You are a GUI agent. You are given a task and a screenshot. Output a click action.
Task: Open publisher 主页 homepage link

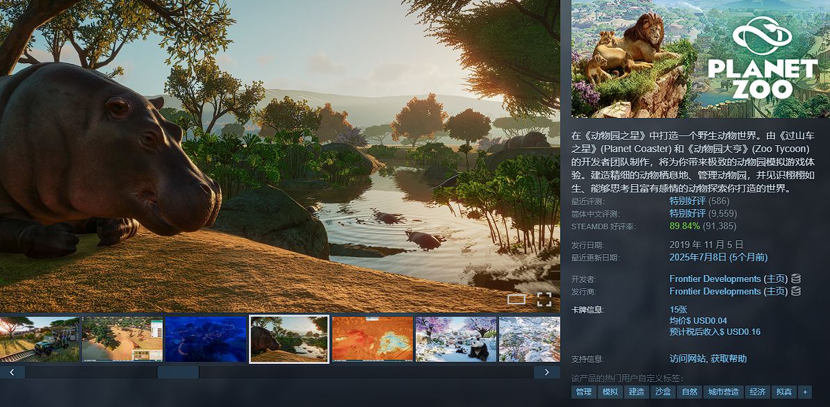[x=776, y=291]
